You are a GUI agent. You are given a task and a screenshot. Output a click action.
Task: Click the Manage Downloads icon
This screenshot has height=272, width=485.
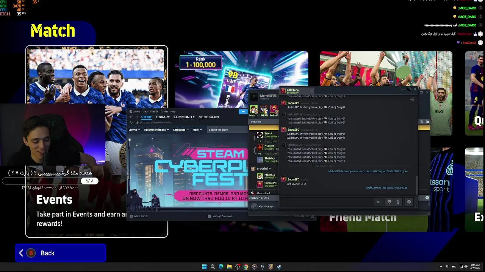coord(209,216)
